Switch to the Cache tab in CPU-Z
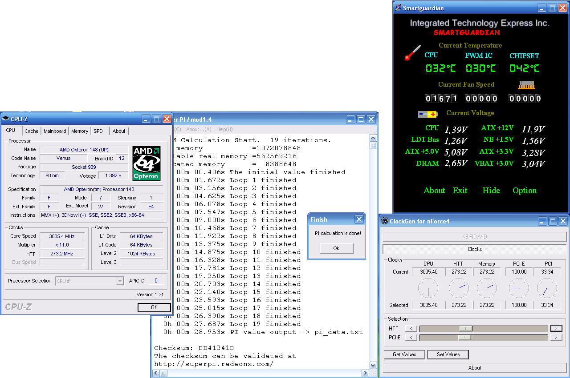Image resolution: width=570 pixels, height=378 pixels. pyautogui.click(x=32, y=131)
